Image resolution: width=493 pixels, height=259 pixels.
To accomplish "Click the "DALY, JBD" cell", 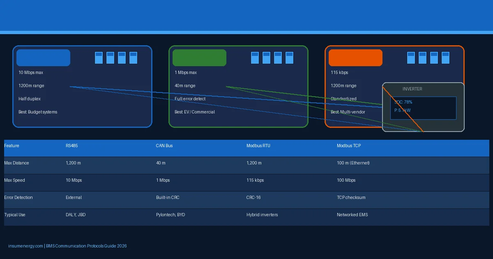I will (76, 215).
